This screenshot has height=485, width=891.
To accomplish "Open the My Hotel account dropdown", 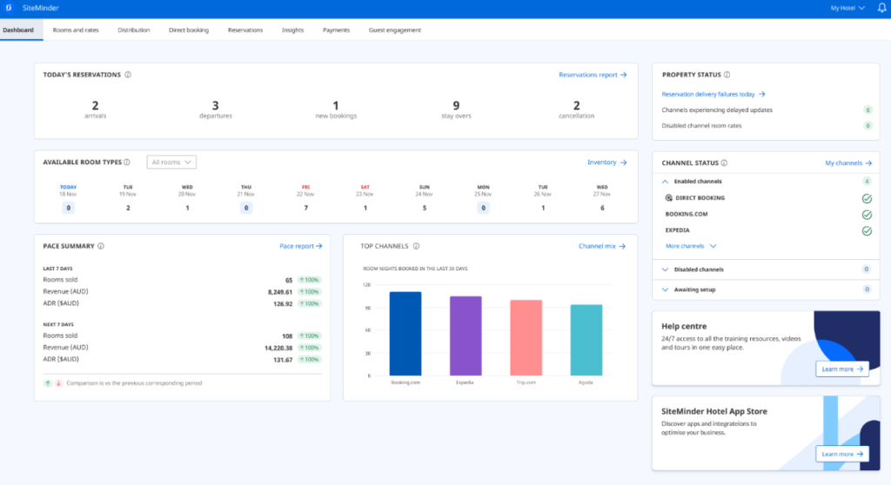I will coord(847,8).
